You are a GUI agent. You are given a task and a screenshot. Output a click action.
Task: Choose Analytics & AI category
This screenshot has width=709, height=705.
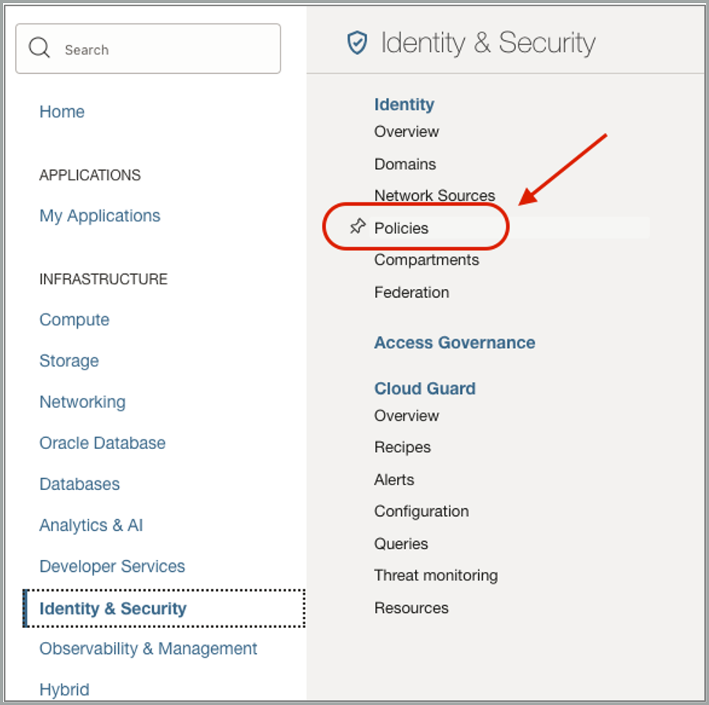click(x=91, y=525)
